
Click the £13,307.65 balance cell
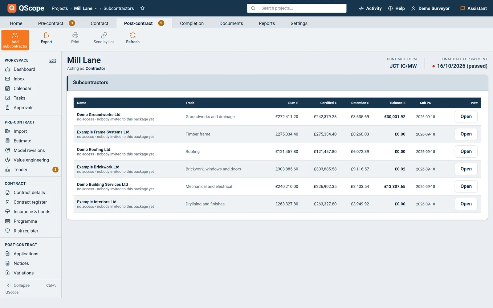pos(395,186)
